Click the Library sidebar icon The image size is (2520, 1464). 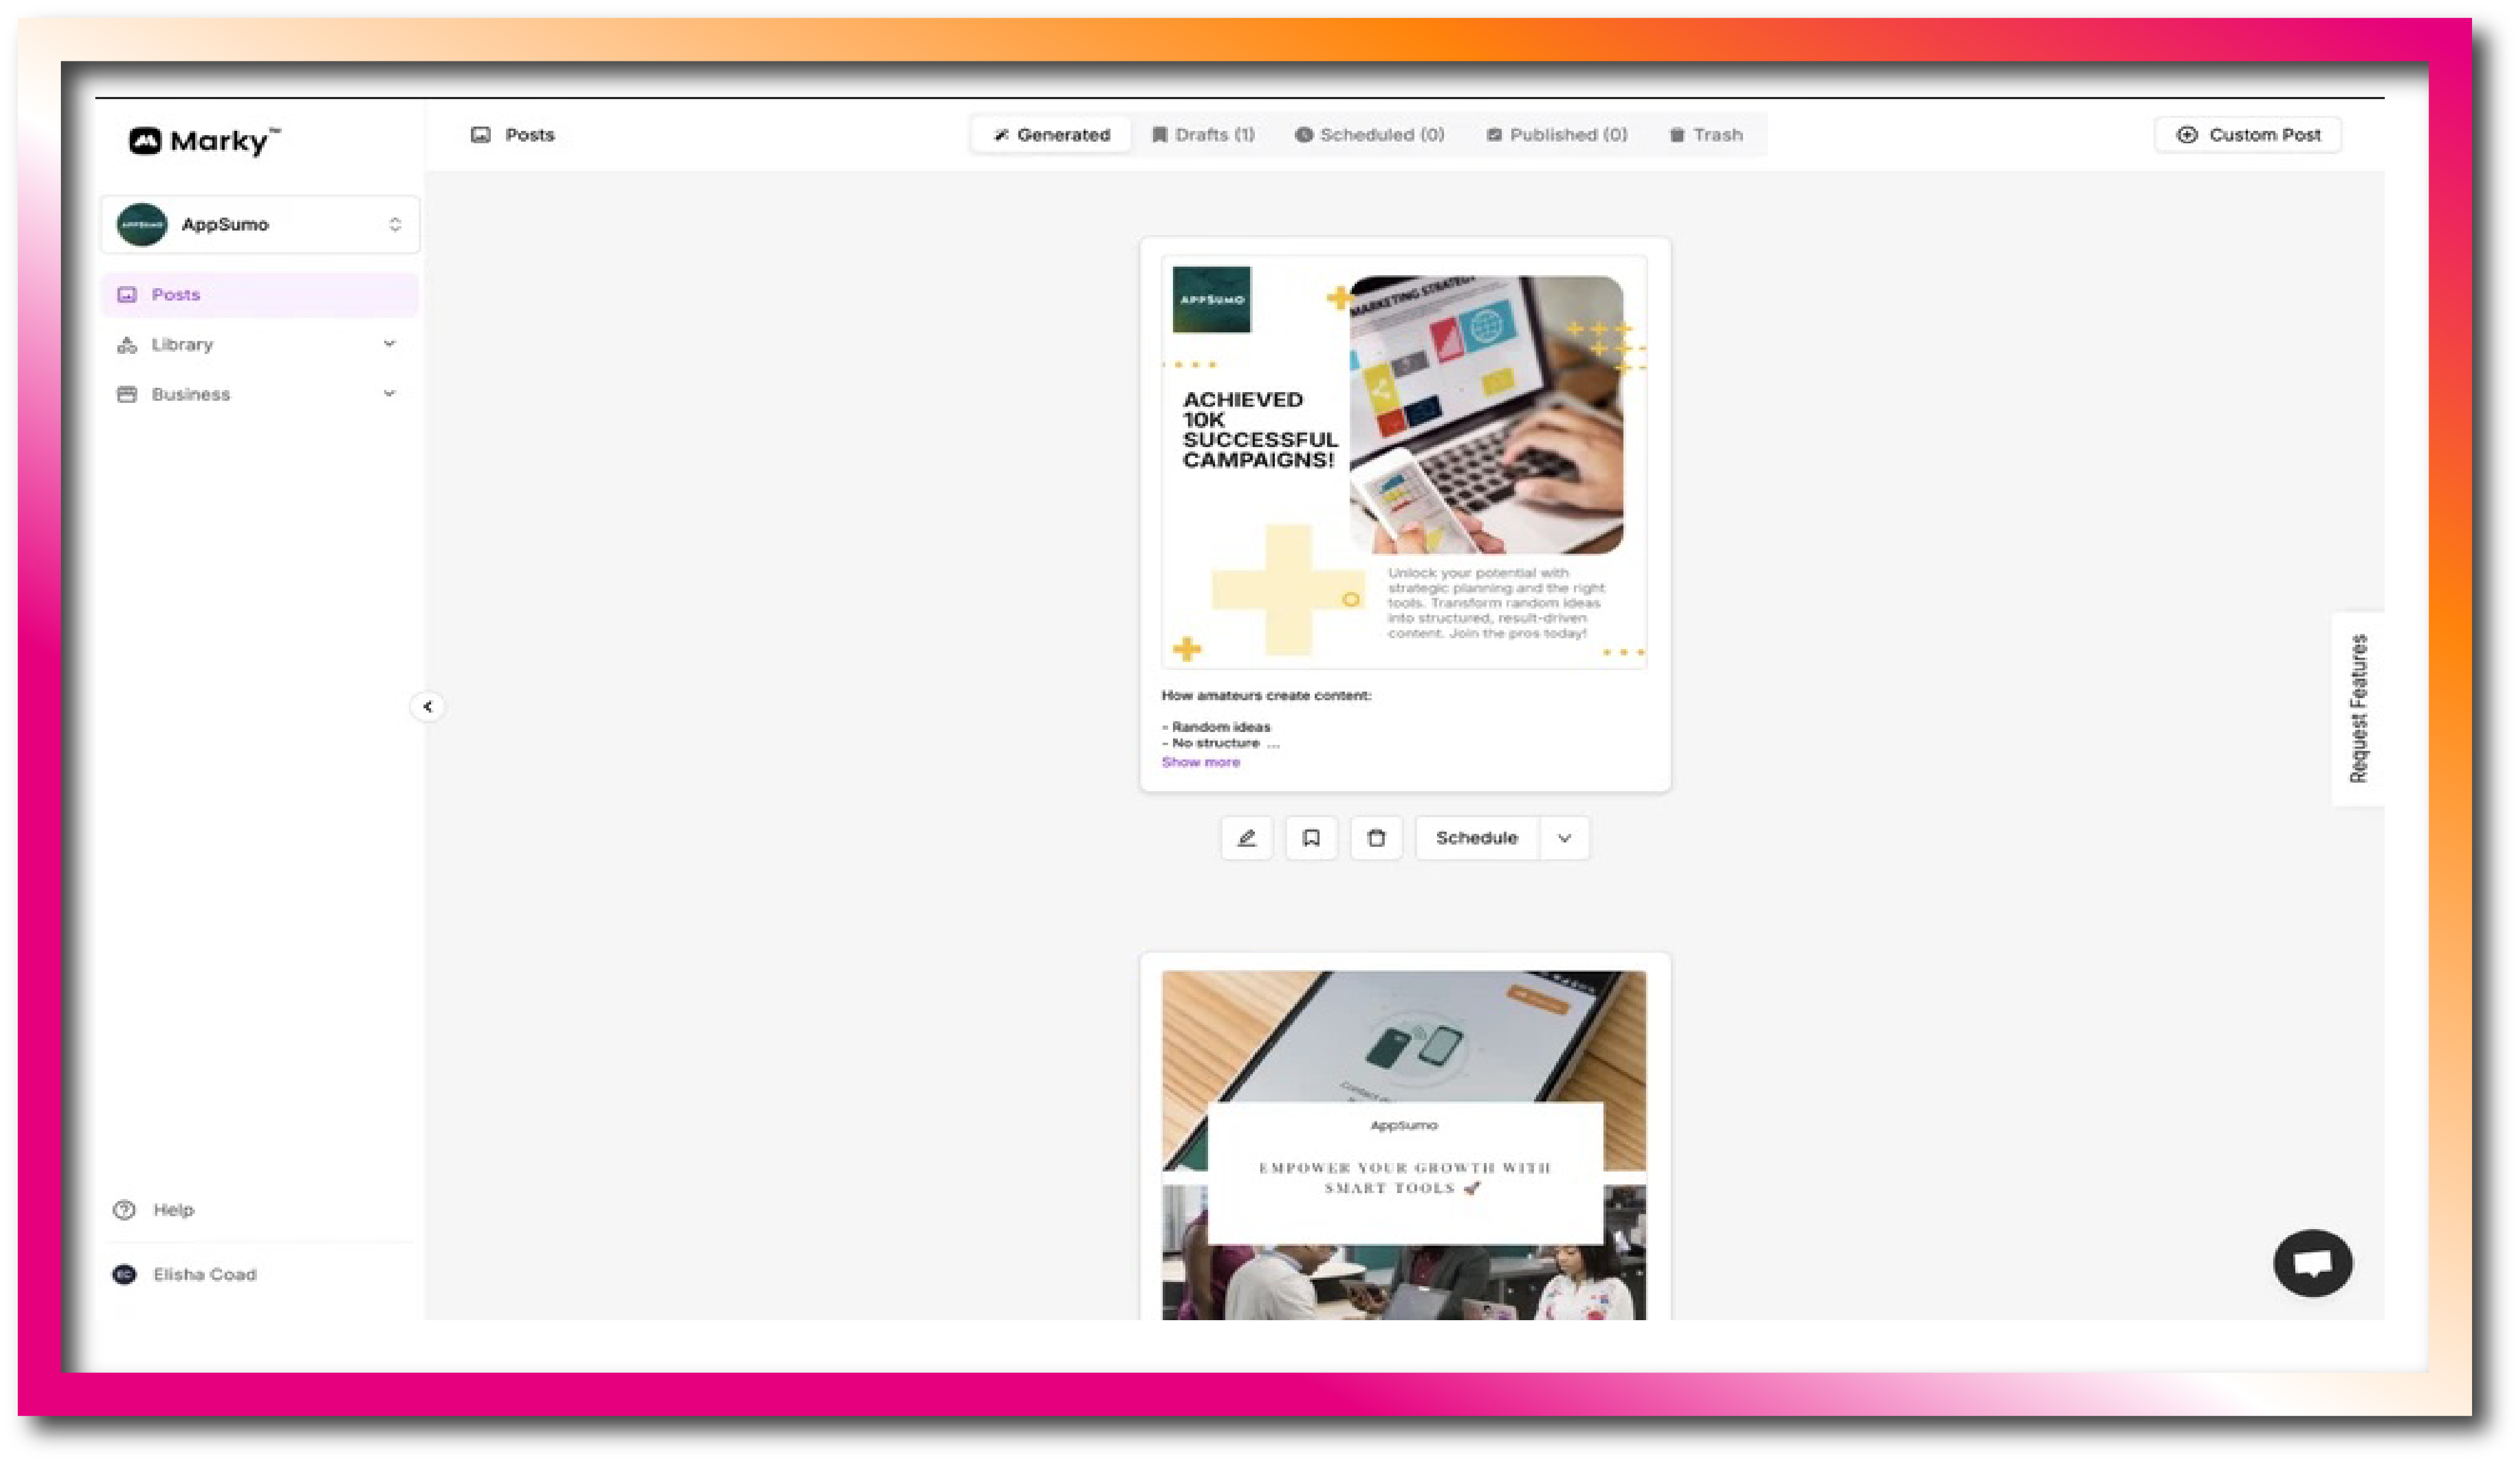(x=127, y=344)
